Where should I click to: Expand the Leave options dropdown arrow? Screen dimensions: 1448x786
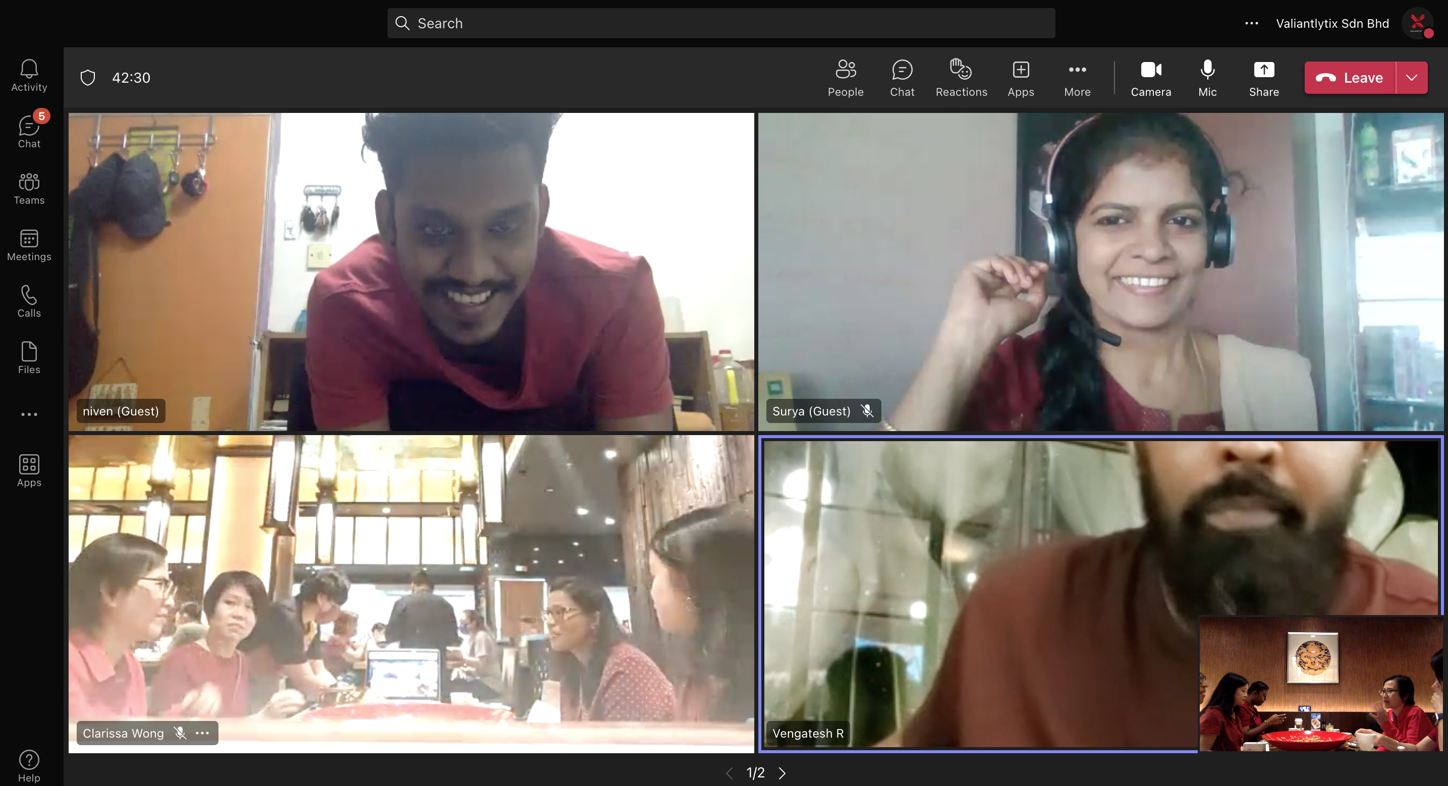point(1411,78)
